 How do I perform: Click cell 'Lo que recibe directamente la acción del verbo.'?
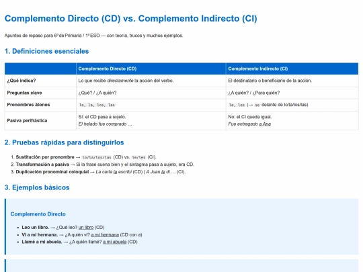point(126,81)
